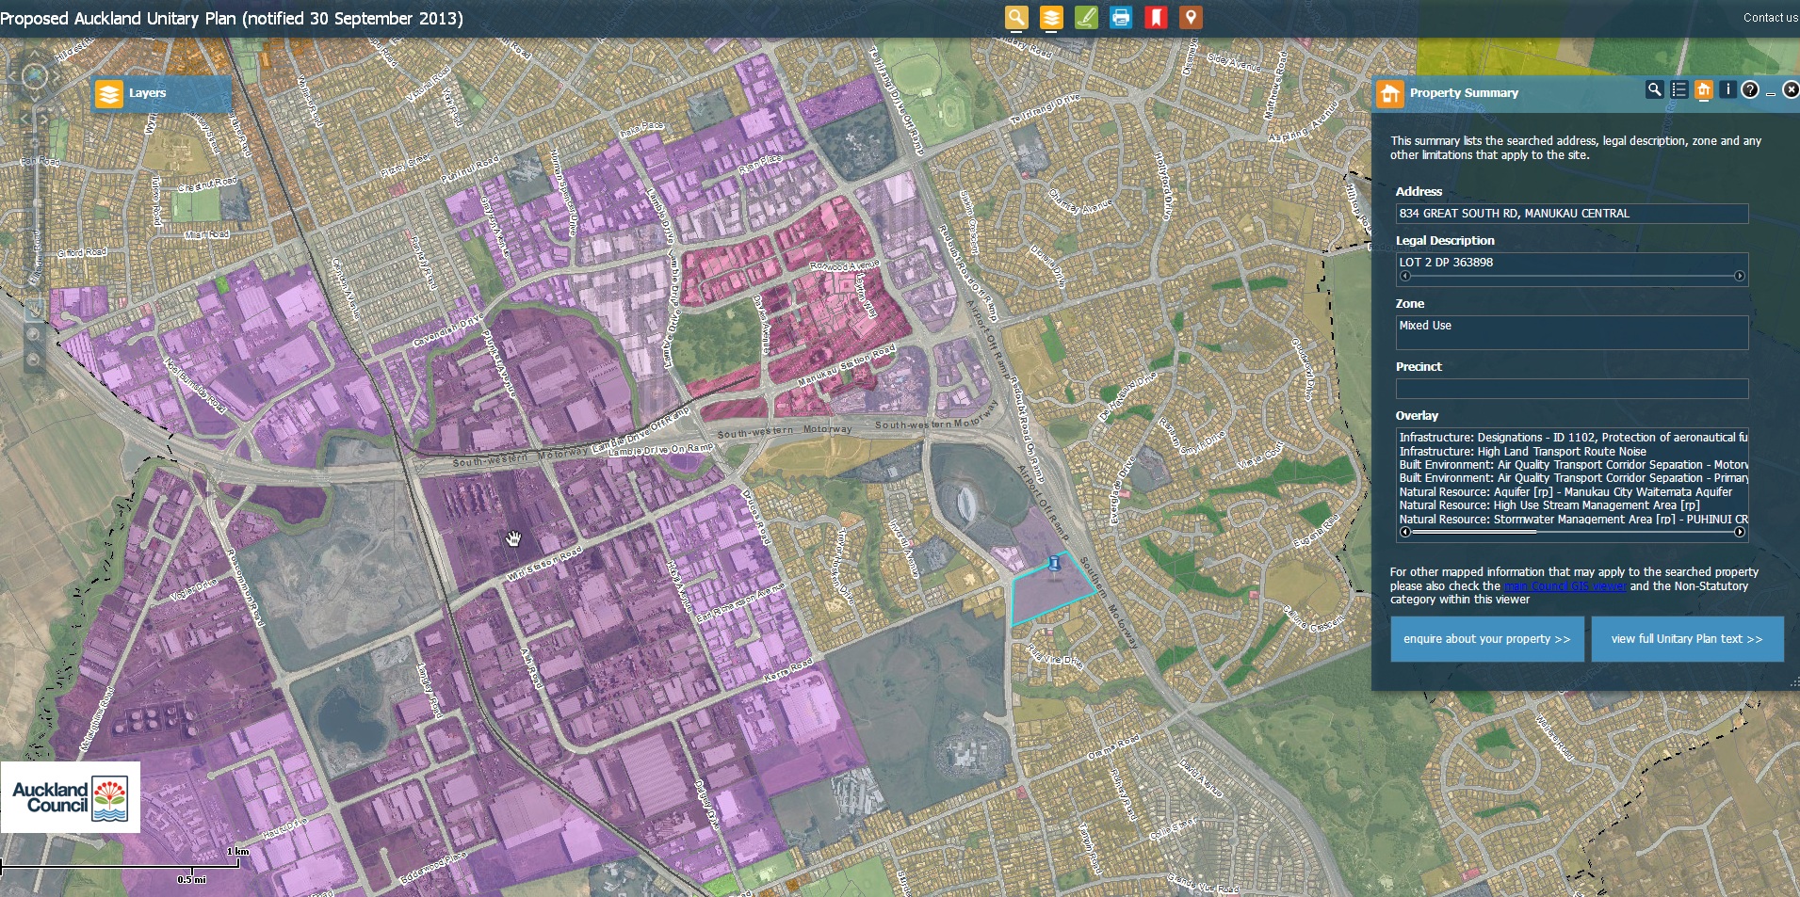Click Contact us in top bar
This screenshot has width=1800, height=897.
click(1770, 18)
